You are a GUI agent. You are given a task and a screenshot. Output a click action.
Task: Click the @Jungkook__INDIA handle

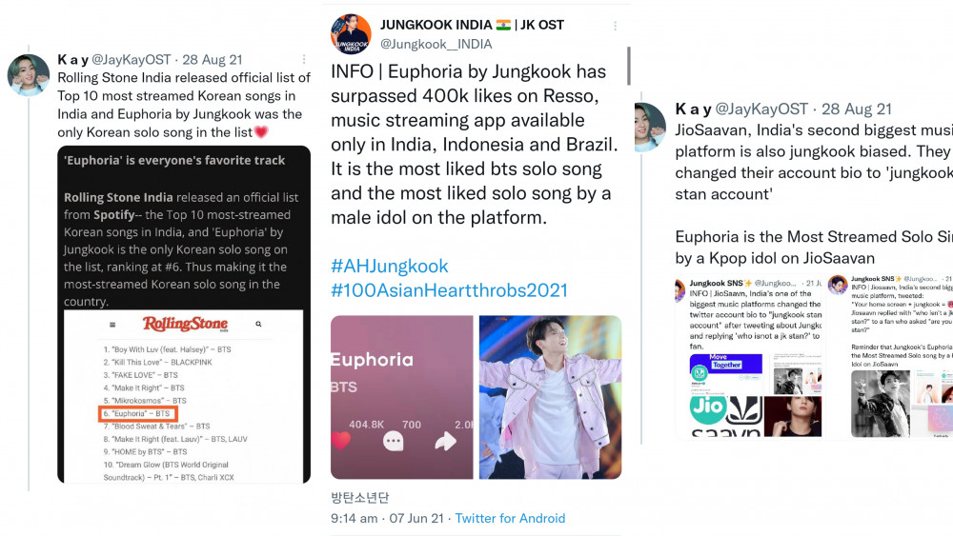[x=436, y=45]
